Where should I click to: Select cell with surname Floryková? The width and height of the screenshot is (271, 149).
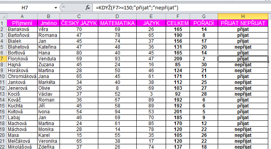tap(22, 59)
